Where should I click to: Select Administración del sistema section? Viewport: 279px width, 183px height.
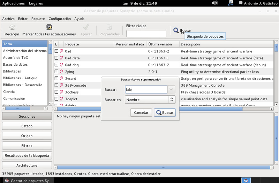tap(25, 51)
